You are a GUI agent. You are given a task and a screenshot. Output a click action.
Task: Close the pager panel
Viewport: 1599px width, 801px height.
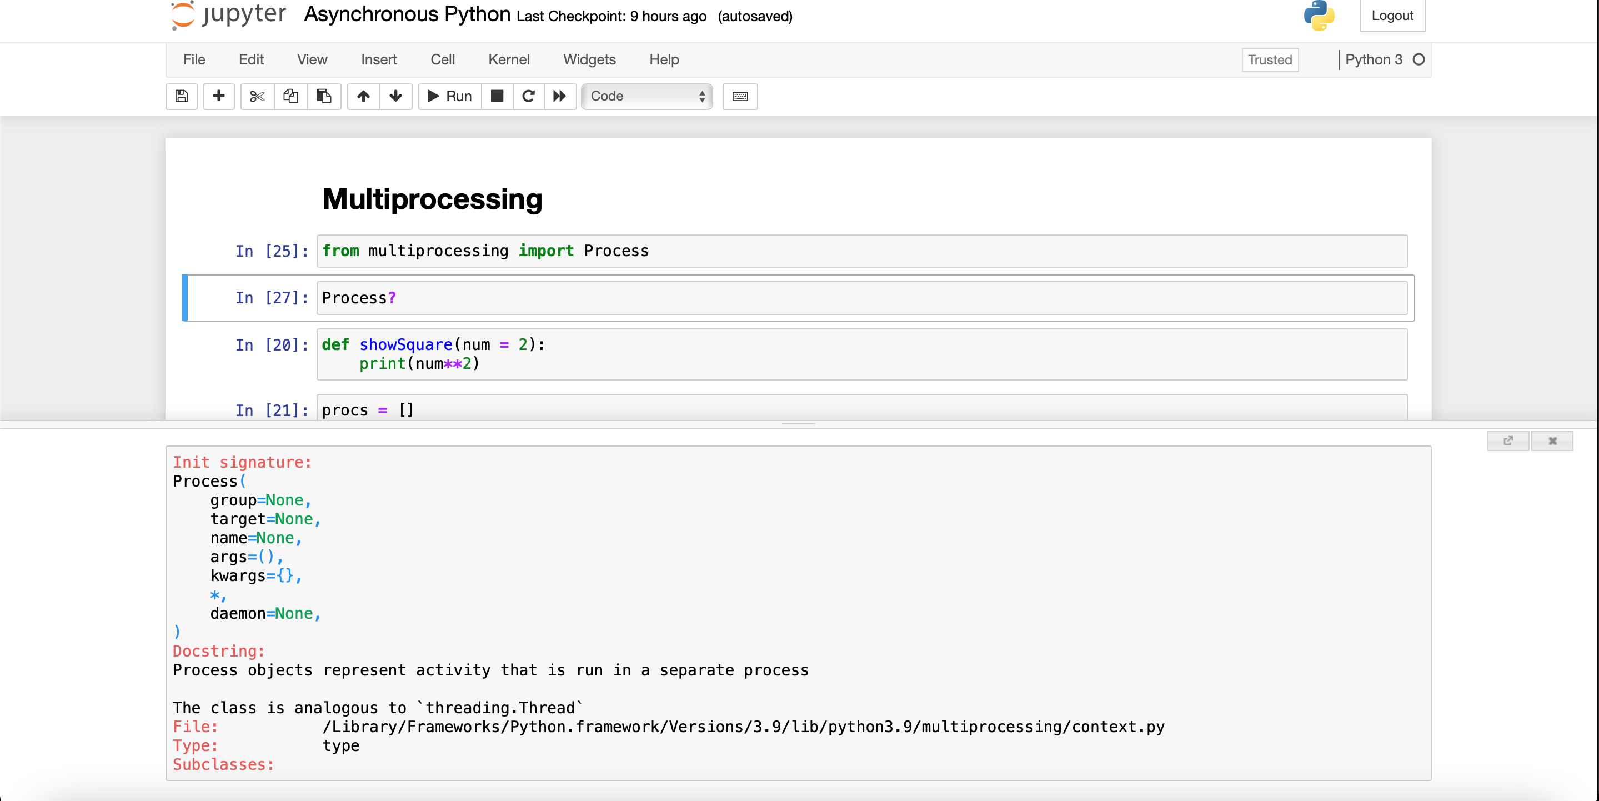click(1552, 441)
